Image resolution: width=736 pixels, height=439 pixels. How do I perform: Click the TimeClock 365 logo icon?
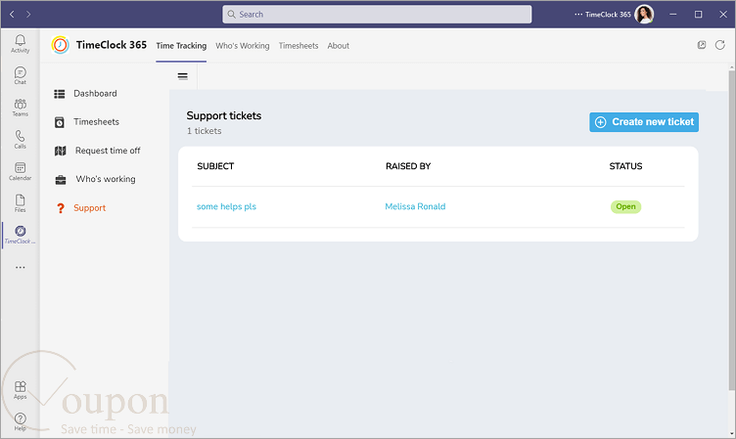(x=60, y=45)
